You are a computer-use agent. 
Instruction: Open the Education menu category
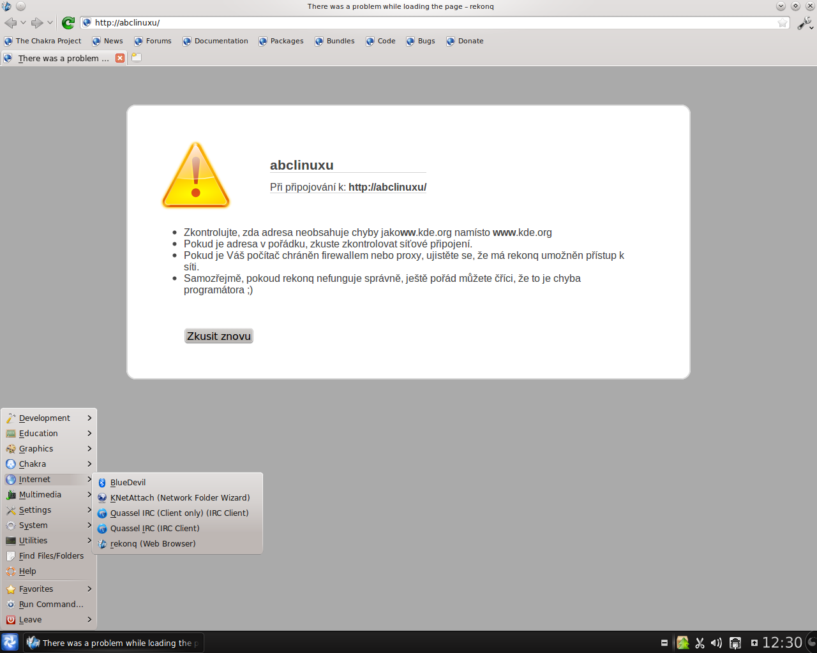[49, 434]
